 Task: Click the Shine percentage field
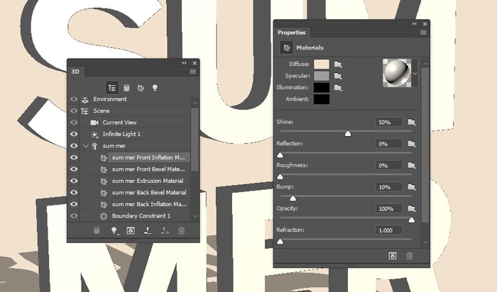[389, 122]
